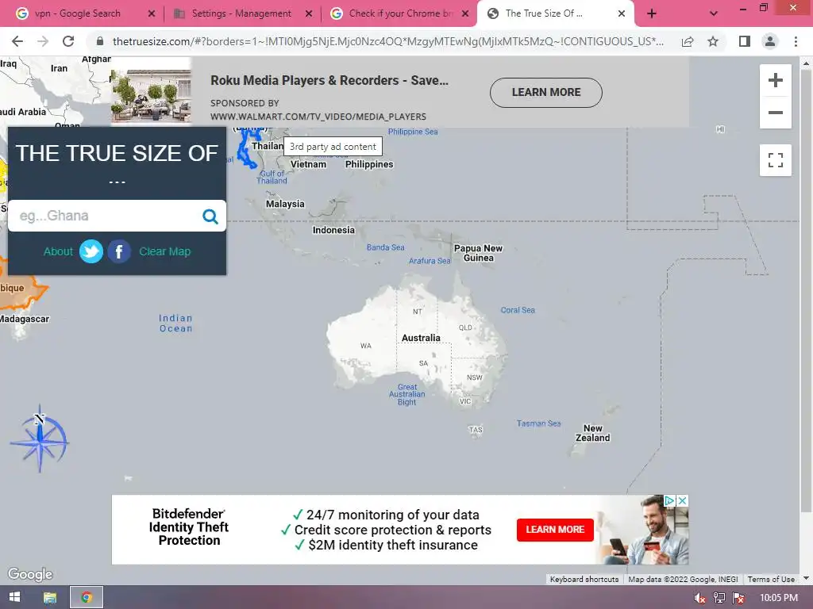Close the Check if your Chrome tab
The image size is (813, 609).
[465, 13]
